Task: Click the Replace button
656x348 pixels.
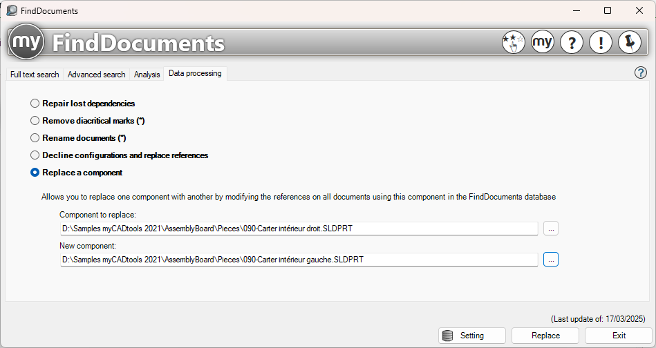Action: [545, 336]
